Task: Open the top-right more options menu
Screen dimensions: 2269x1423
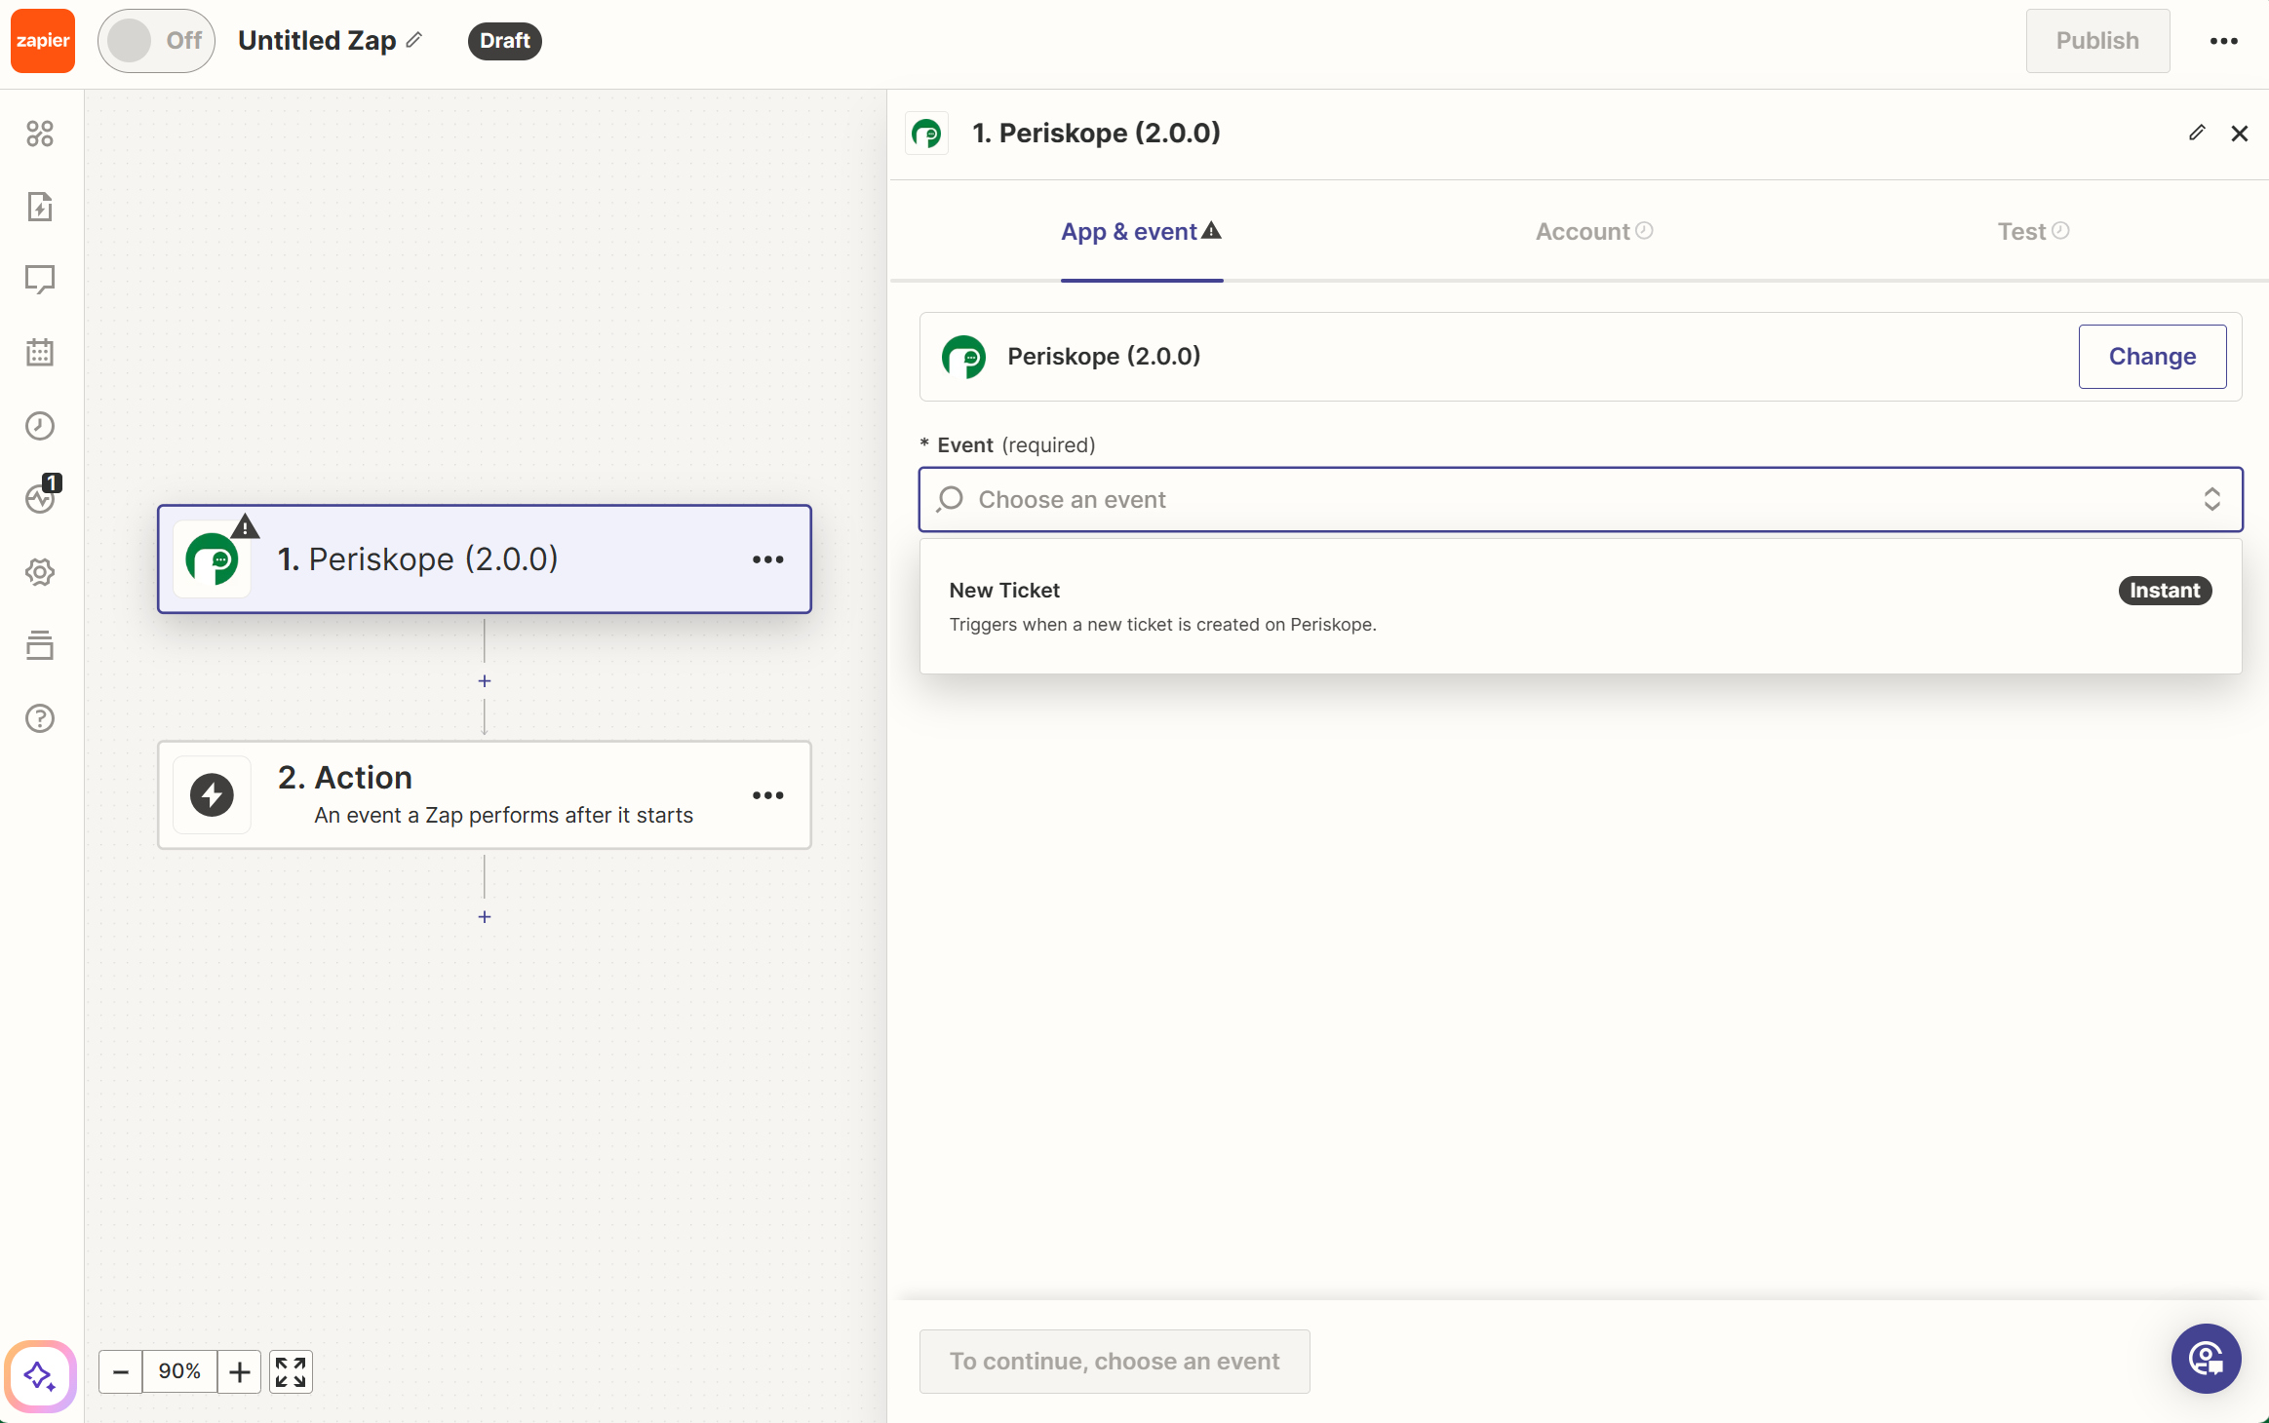Action: click(2223, 41)
